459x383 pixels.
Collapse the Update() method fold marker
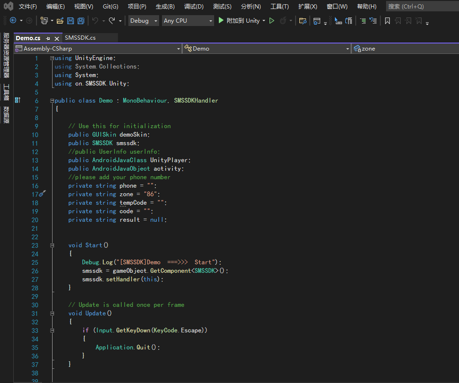point(52,313)
